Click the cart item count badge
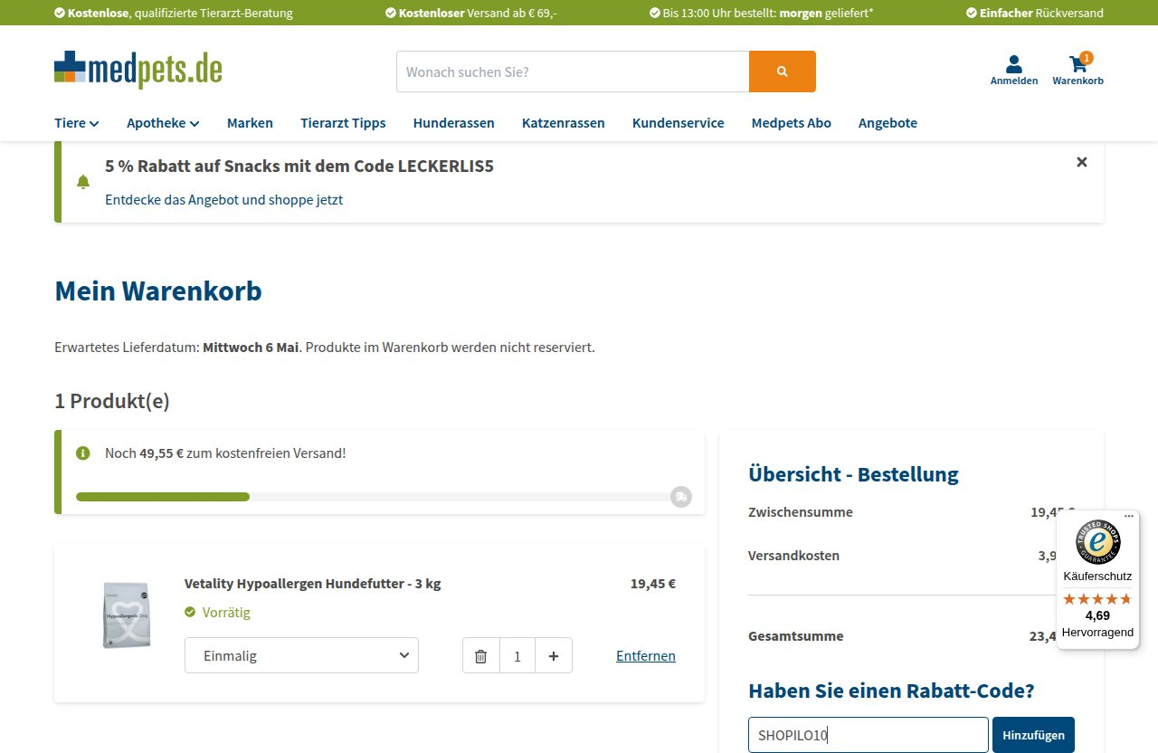This screenshot has width=1158, height=753. pyautogui.click(x=1087, y=58)
